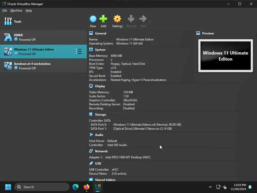Open the clock showing 12:03 PM
The width and height of the screenshot is (257, 193).
coord(238,187)
